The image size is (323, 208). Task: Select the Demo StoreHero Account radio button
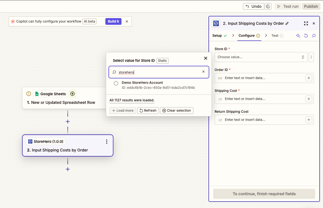[x=116, y=83]
